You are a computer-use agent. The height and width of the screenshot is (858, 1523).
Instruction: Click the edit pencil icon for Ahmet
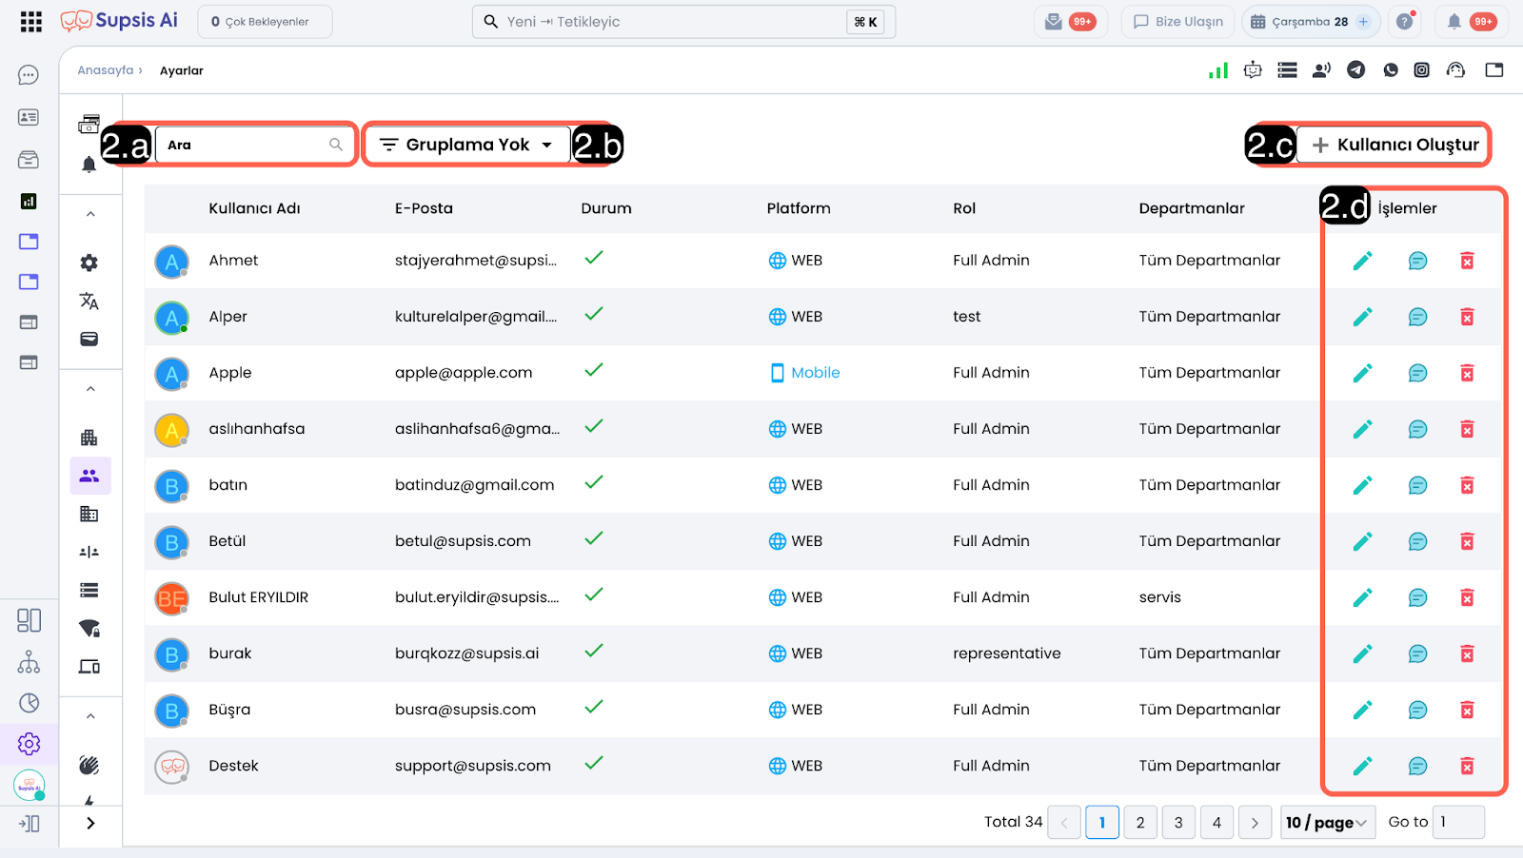1362,261
